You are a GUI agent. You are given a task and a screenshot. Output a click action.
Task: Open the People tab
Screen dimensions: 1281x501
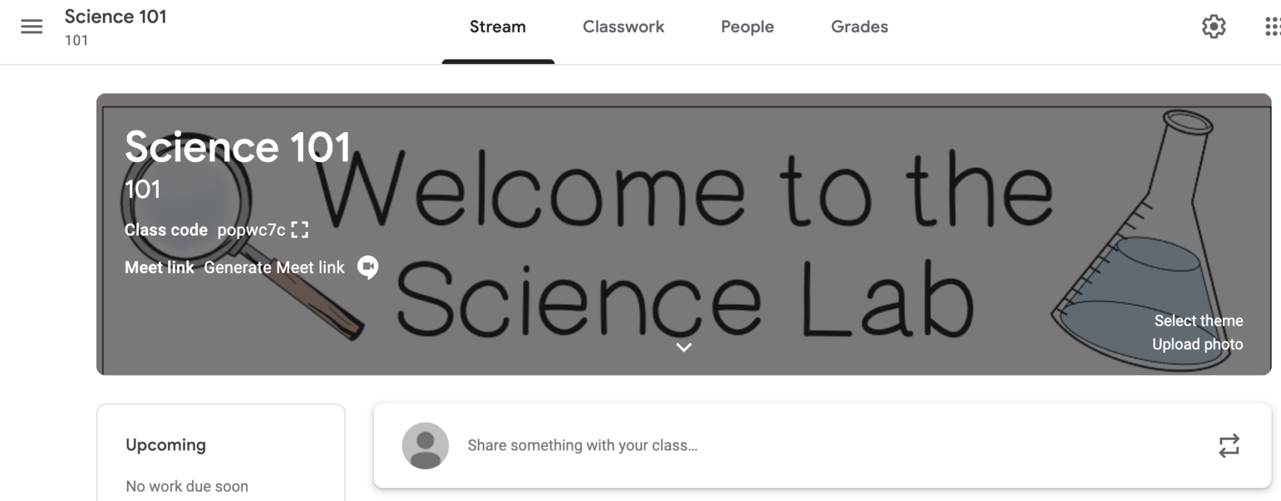pyautogui.click(x=747, y=27)
